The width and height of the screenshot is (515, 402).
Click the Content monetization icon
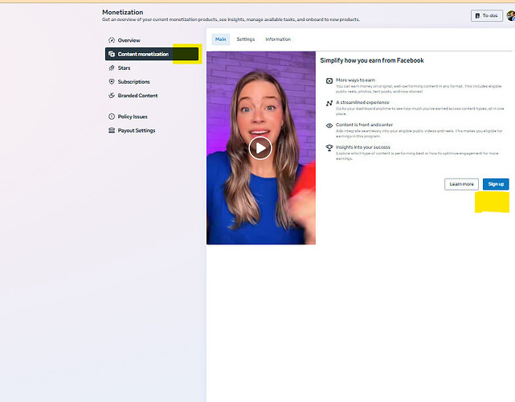click(112, 54)
